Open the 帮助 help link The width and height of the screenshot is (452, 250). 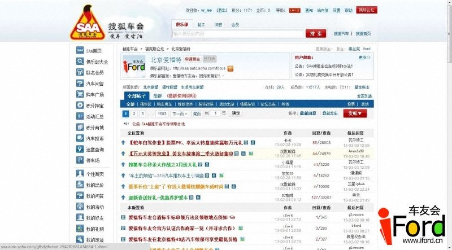(349, 10)
